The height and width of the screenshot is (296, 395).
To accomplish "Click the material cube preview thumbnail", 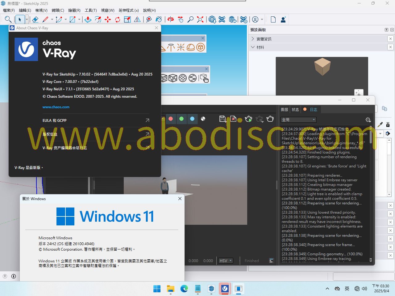I will click(x=322, y=67).
